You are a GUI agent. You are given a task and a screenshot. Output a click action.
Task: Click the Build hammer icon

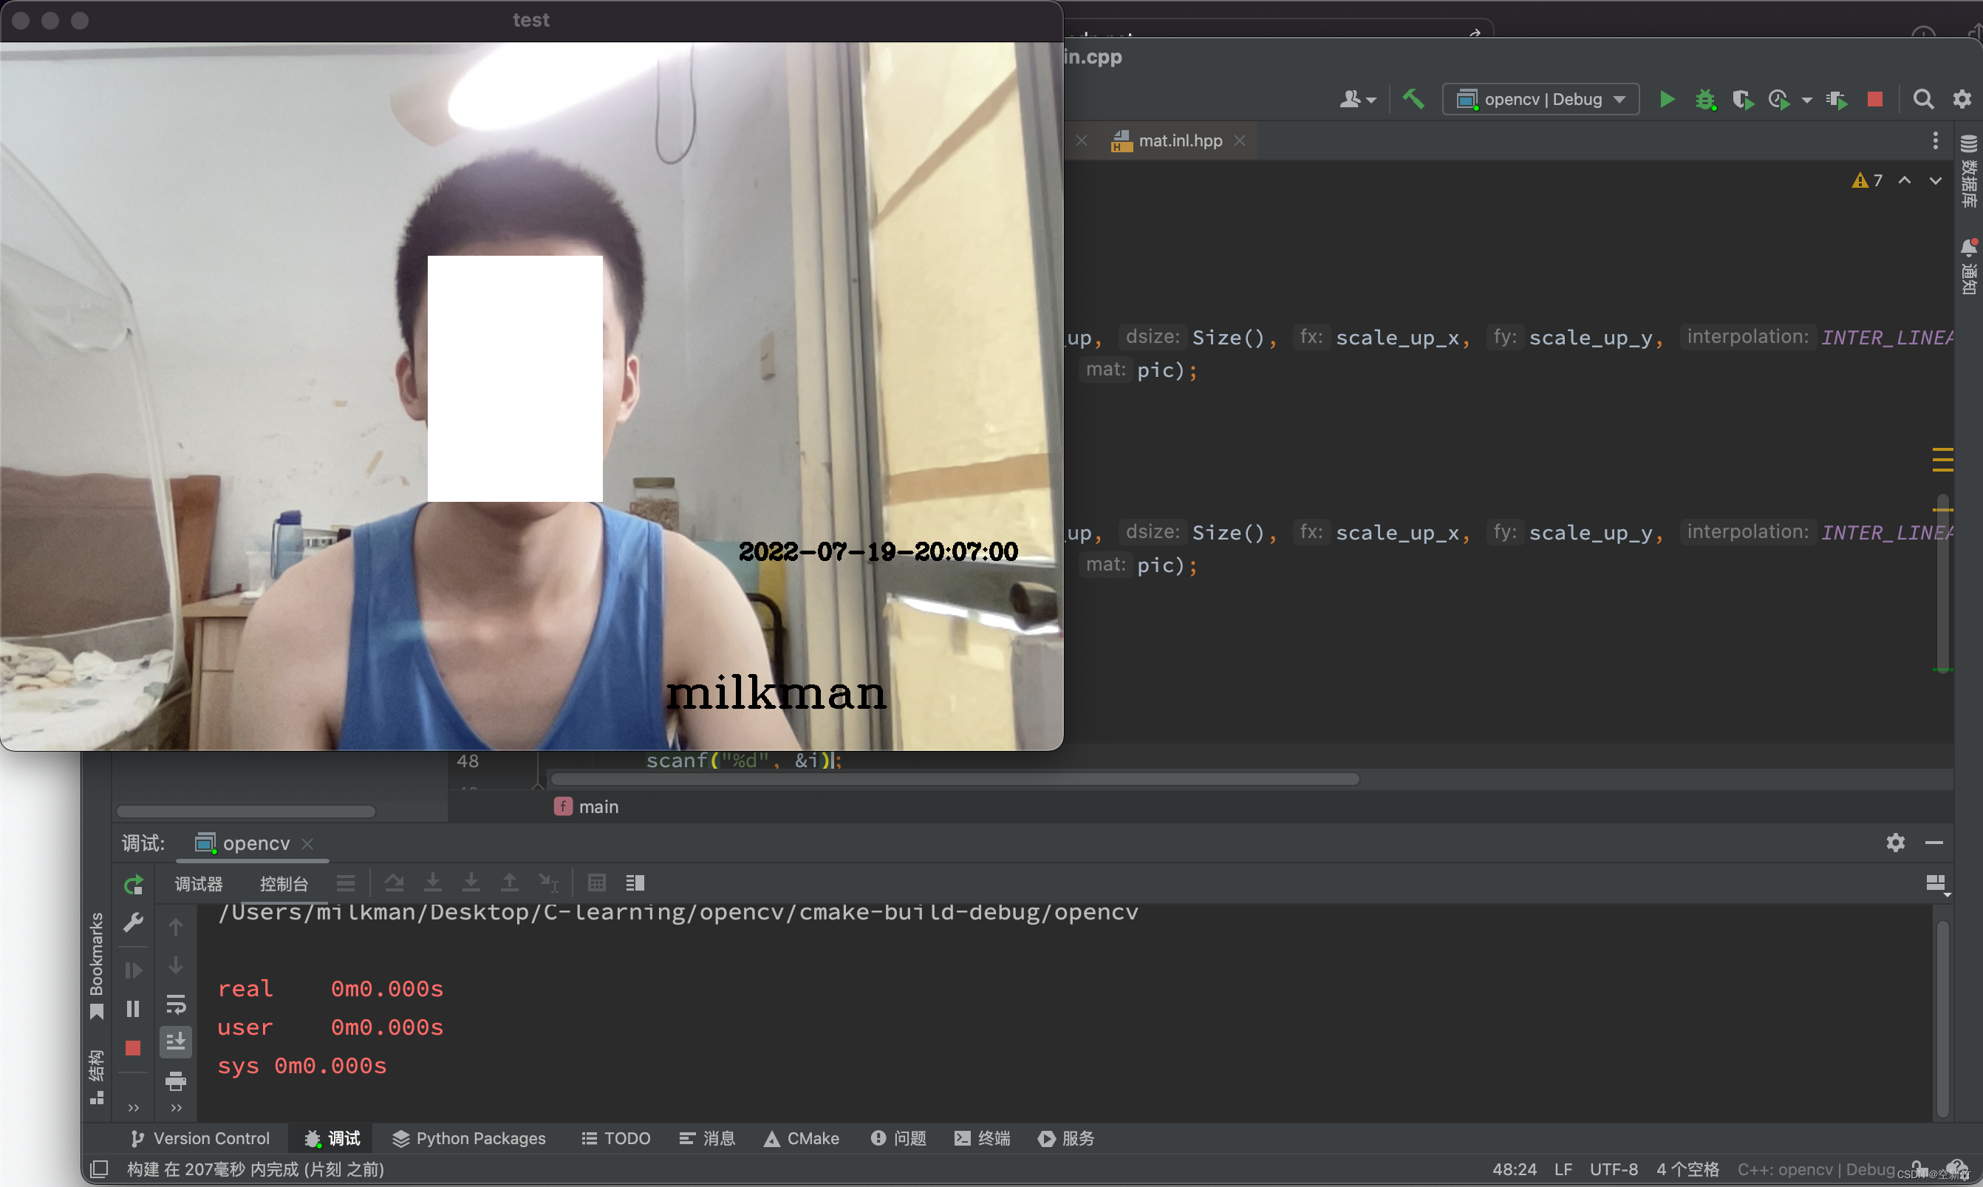(x=1413, y=99)
